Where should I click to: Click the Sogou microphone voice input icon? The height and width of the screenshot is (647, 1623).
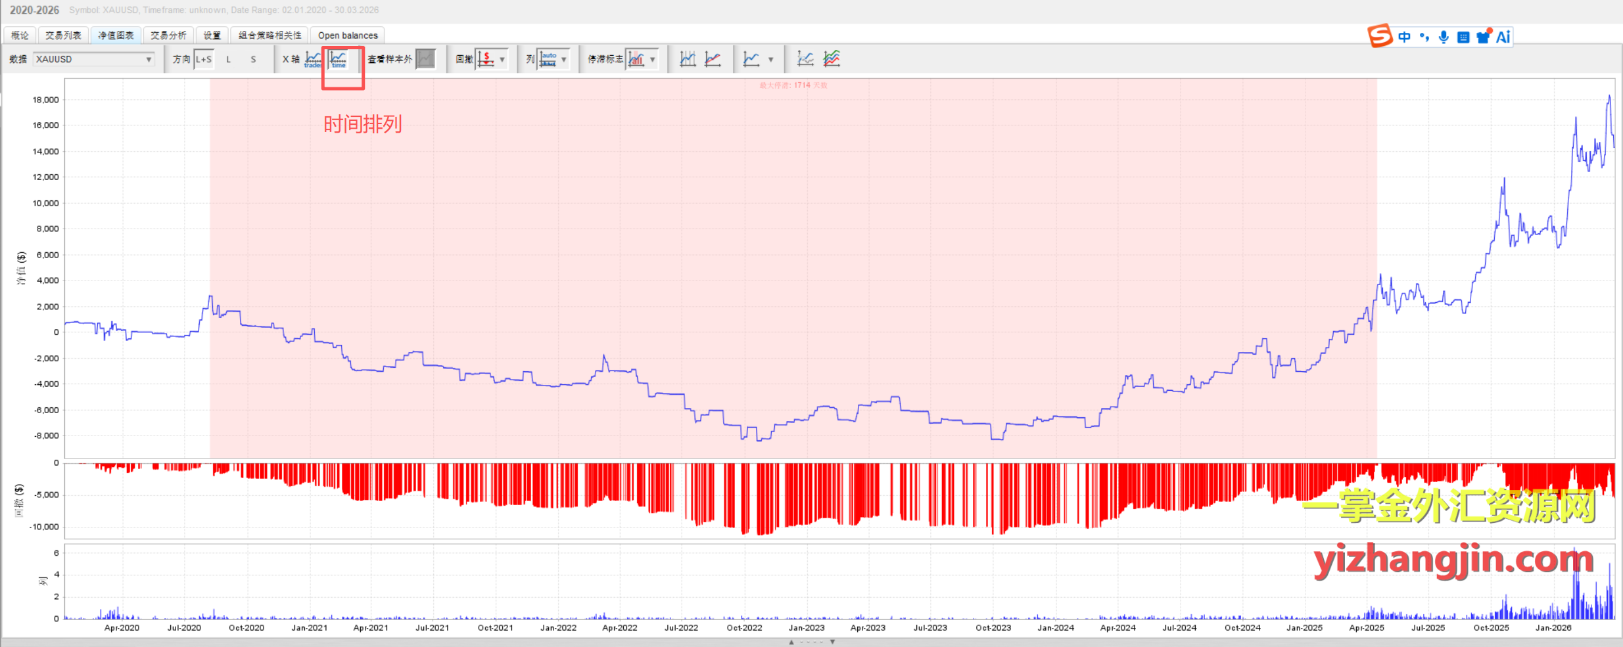(x=1444, y=37)
